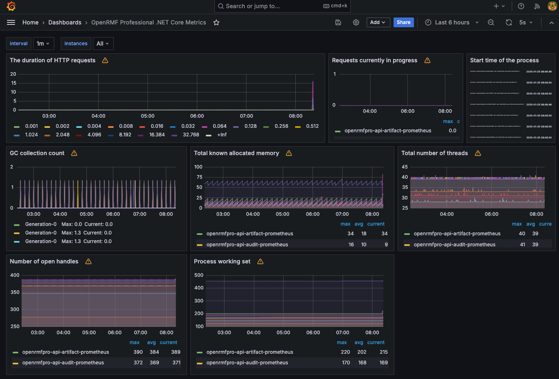Collapse the top toolbar with chevron up
Image resolution: width=559 pixels, height=379 pixels.
coord(552,22)
